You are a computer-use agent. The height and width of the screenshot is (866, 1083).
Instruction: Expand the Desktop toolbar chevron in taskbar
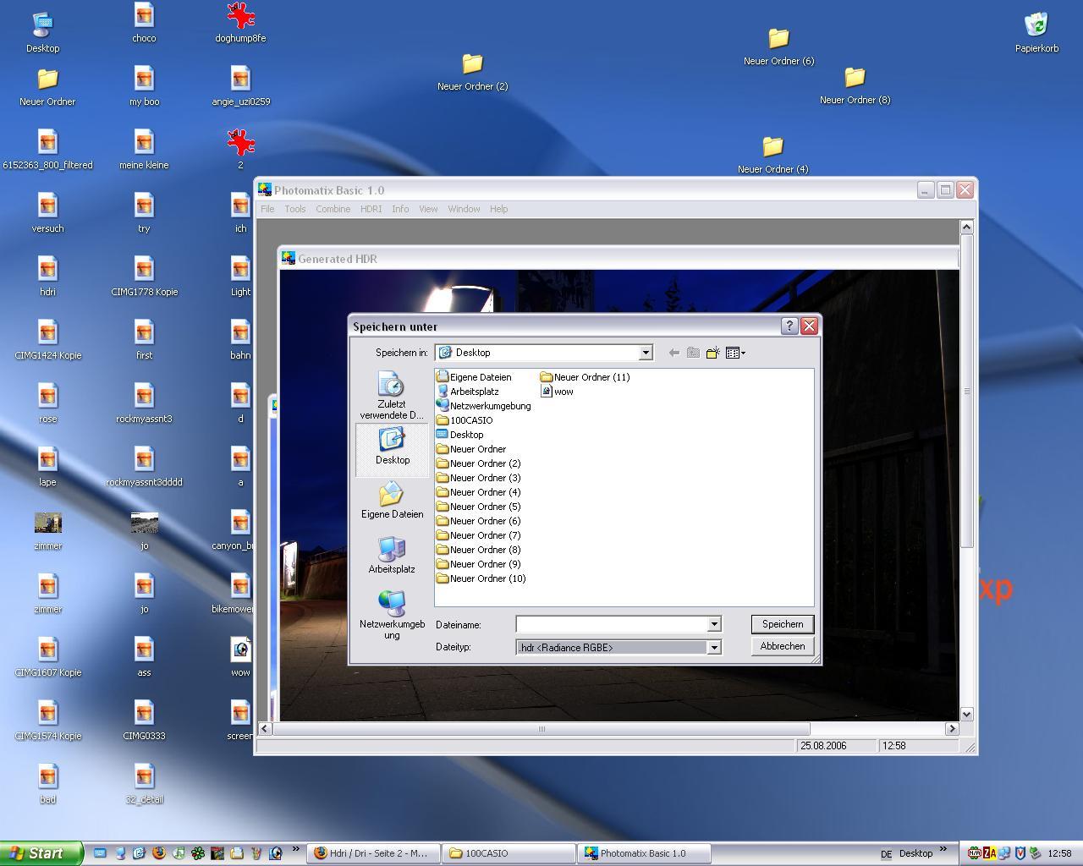[943, 850]
